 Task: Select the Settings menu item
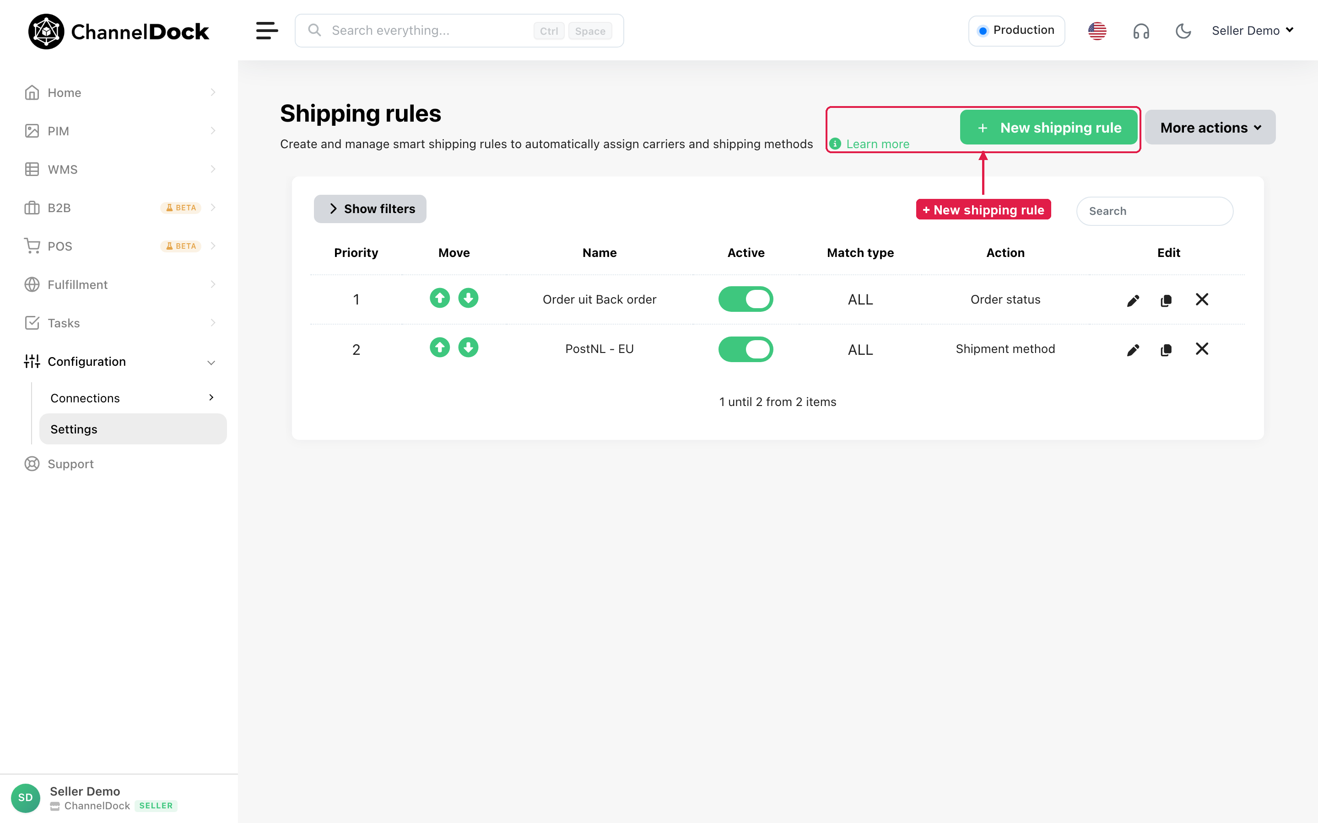pos(133,429)
